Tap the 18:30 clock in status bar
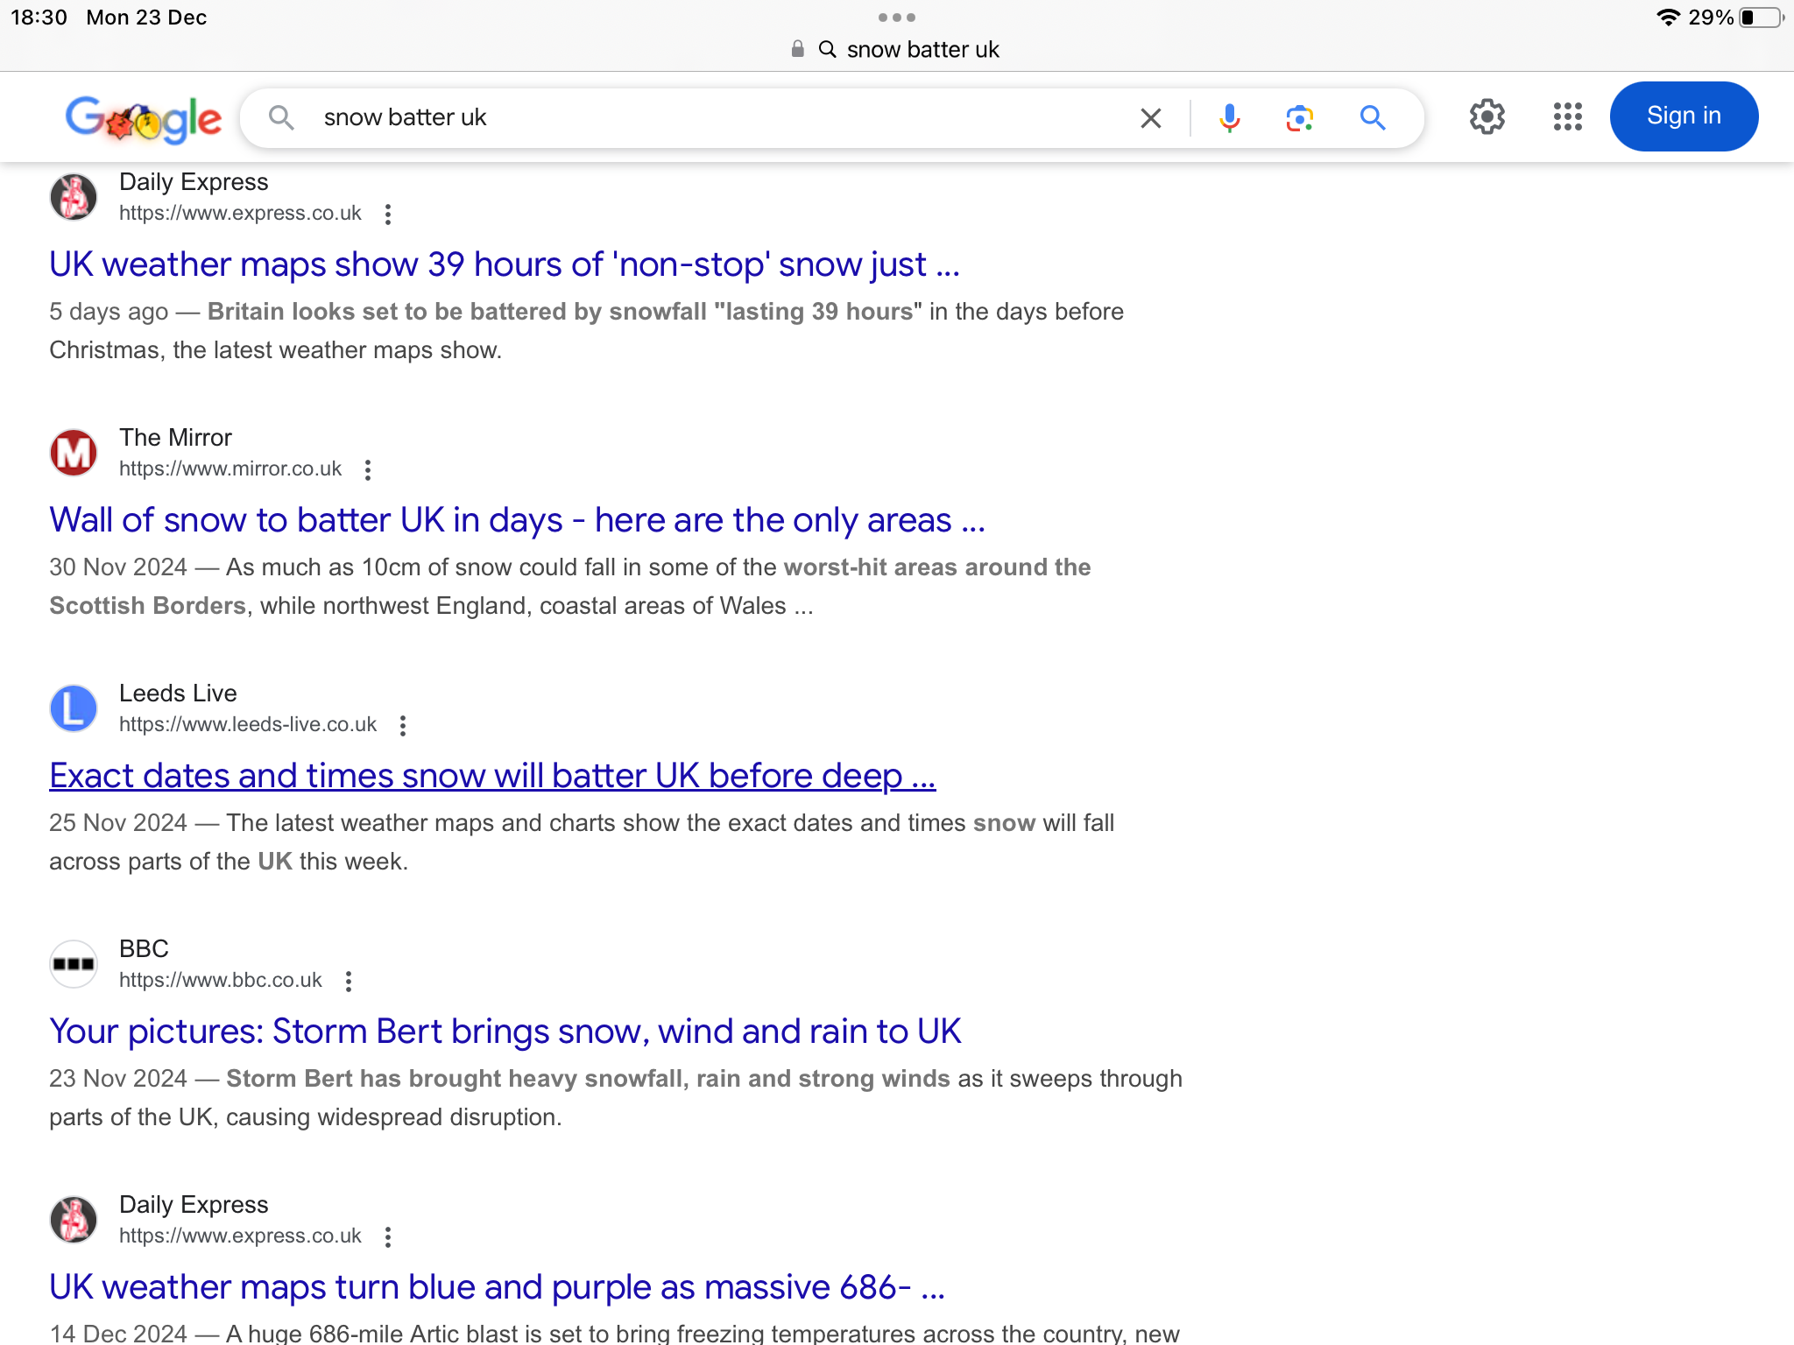This screenshot has width=1794, height=1345. pos(39,18)
